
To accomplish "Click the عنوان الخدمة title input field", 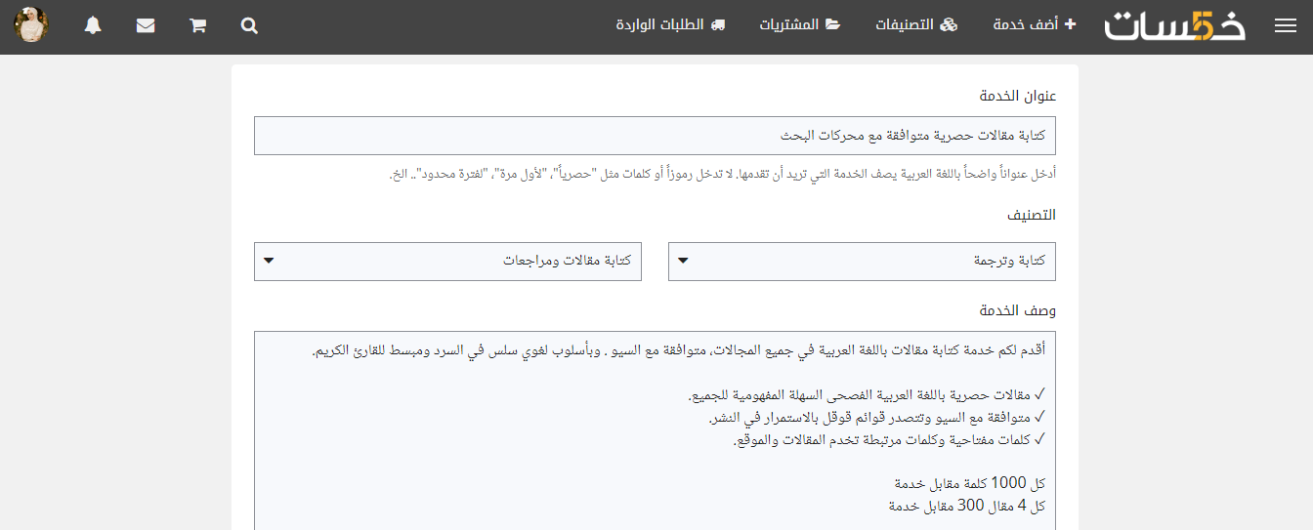I will click(x=655, y=136).
